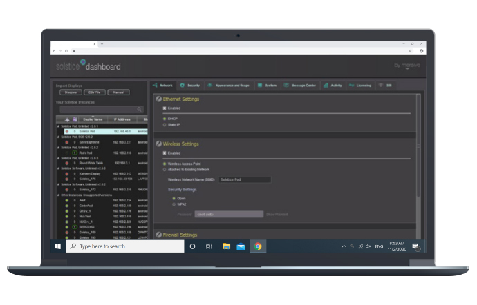
Task: Select the Static IP radio button
Action: click(165, 124)
